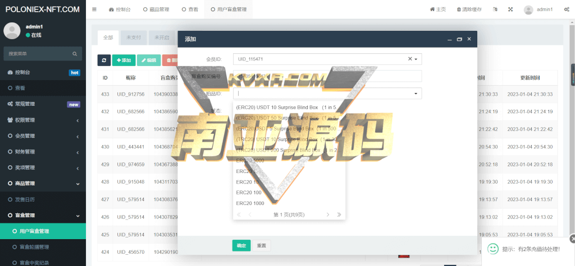Jump to first page in dropdown pager
This screenshot has width=575, height=266.
pyautogui.click(x=239, y=215)
